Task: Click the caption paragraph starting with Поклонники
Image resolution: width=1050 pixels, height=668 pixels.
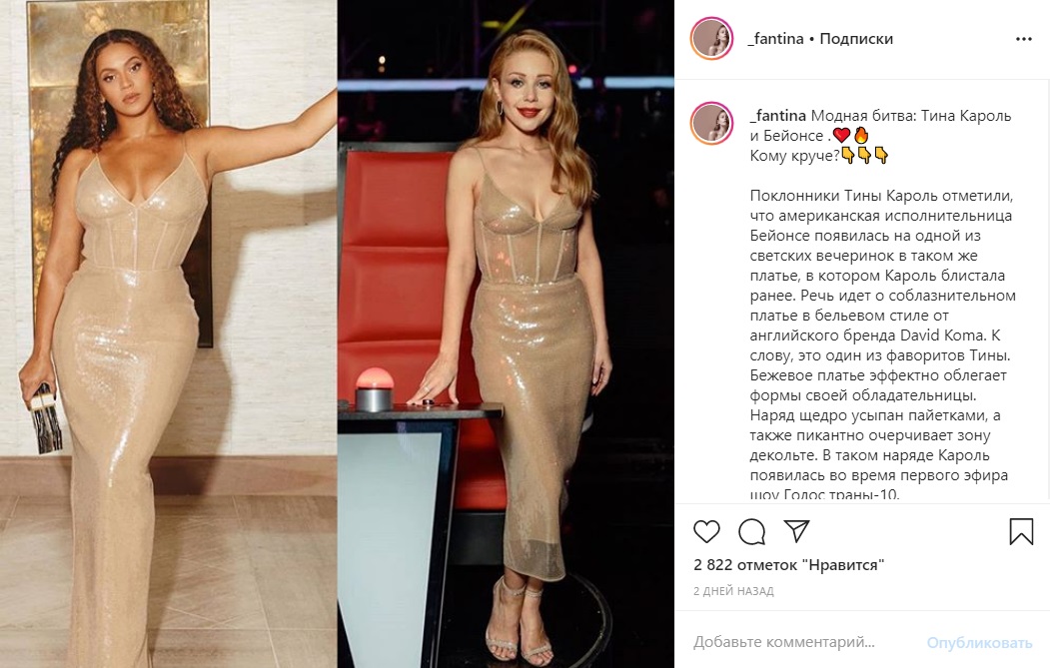Action: click(x=882, y=345)
